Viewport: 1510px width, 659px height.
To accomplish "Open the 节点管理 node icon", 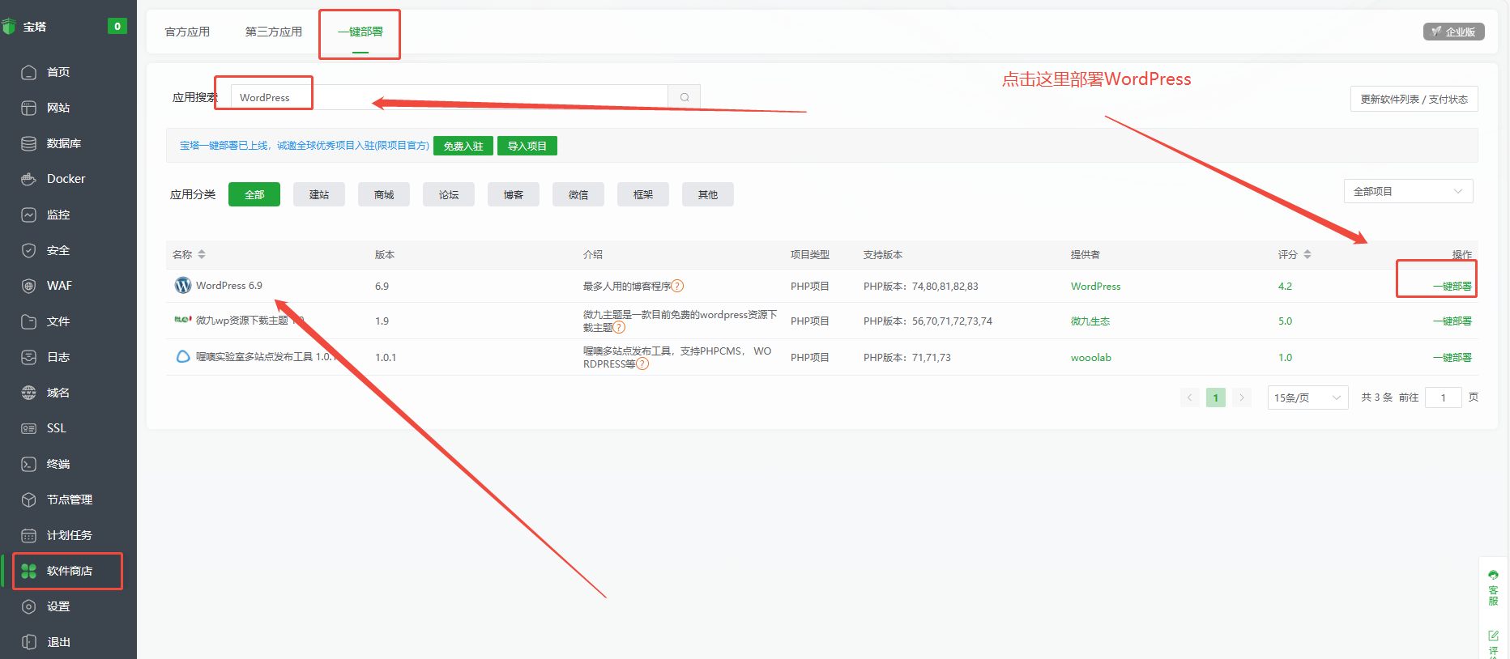I will click(28, 500).
